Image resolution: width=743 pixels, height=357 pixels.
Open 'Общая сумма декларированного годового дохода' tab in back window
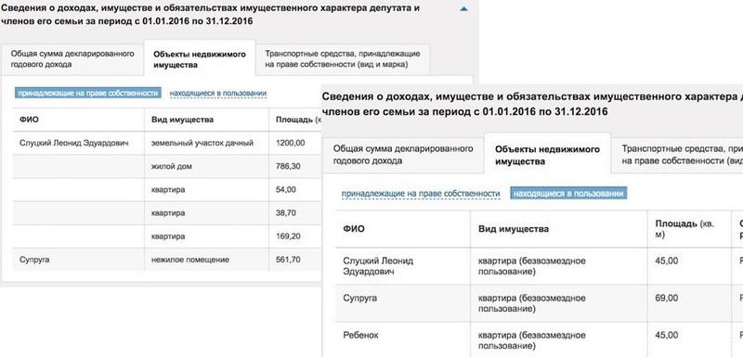tap(72, 59)
